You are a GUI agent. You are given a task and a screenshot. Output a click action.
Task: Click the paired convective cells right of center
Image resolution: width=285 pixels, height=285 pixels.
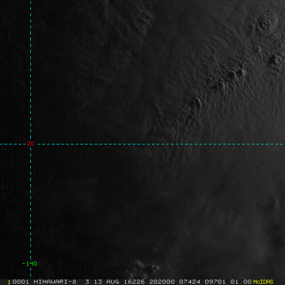coord(237,74)
